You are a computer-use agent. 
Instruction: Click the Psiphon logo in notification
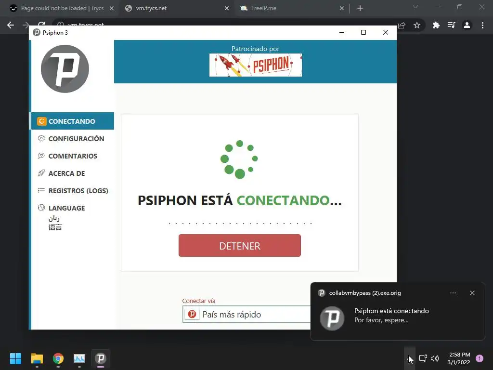(332, 318)
